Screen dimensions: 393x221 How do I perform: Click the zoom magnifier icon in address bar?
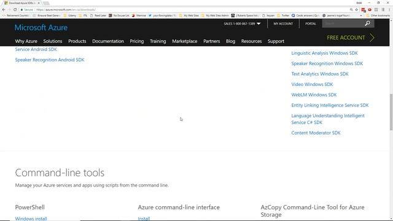coord(351,10)
